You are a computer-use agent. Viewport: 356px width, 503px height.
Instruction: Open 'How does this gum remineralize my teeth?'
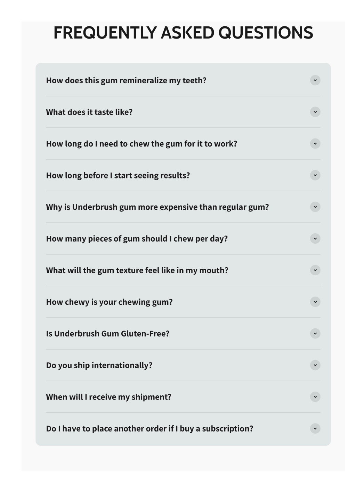[126, 81]
